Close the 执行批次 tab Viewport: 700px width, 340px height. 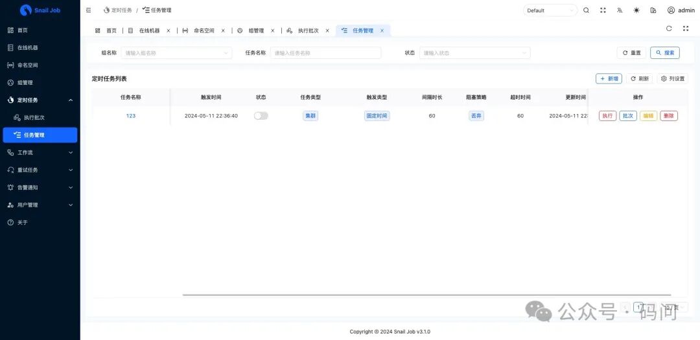tap(327, 31)
